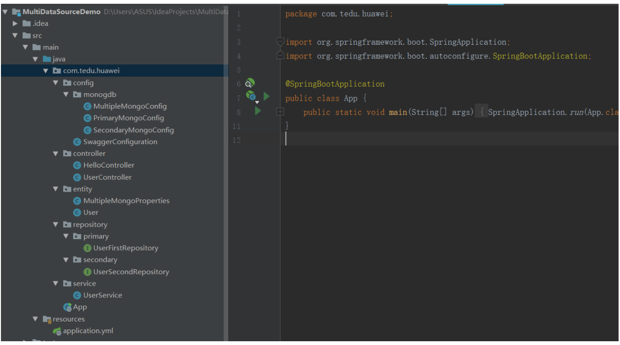Collapse the src folder arrow
Screen dimensions: 620x345
pyautogui.click(x=16, y=35)
